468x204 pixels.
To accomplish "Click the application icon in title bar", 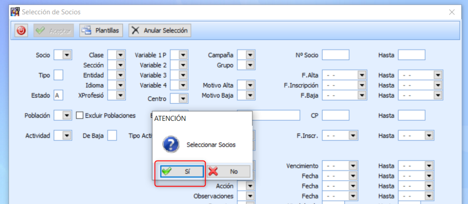I will pyautogui.click(x=15, y=12).
